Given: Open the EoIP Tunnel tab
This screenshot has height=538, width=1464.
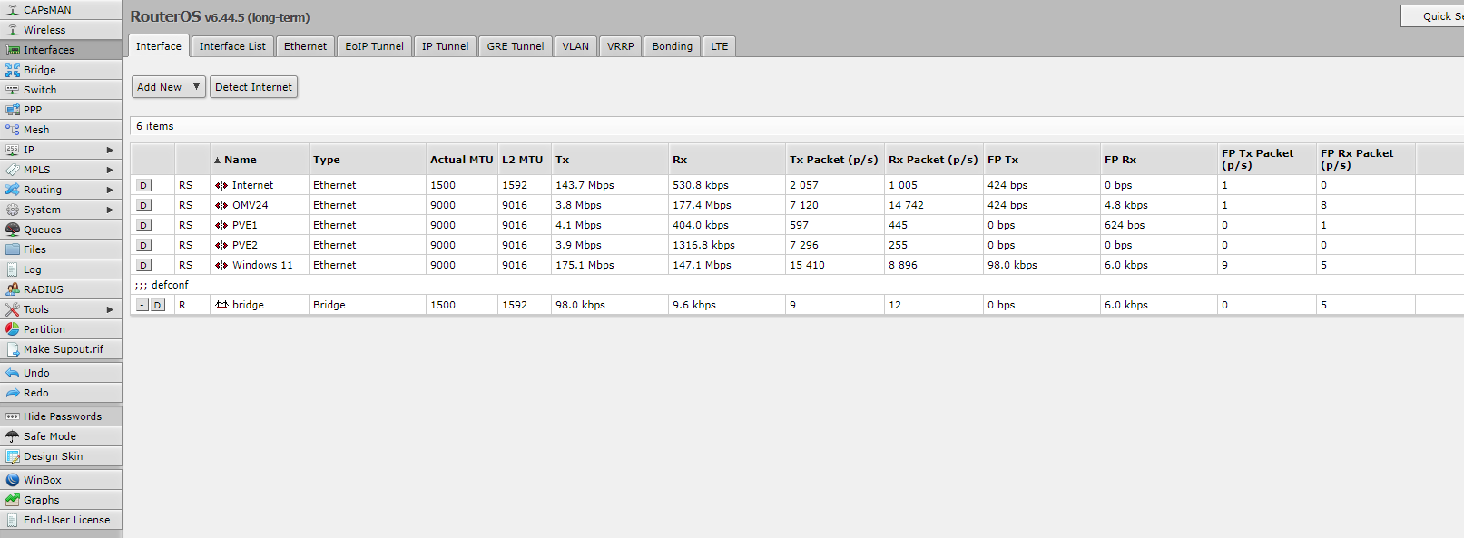Looking at the screenshot, I should click(x=374, y=46).
